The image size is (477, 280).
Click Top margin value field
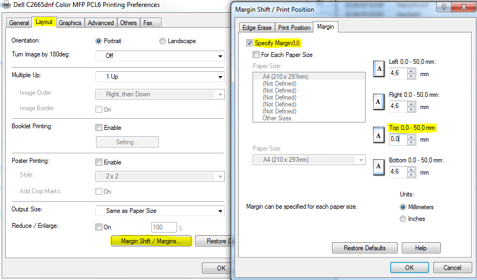pos(398,139)
